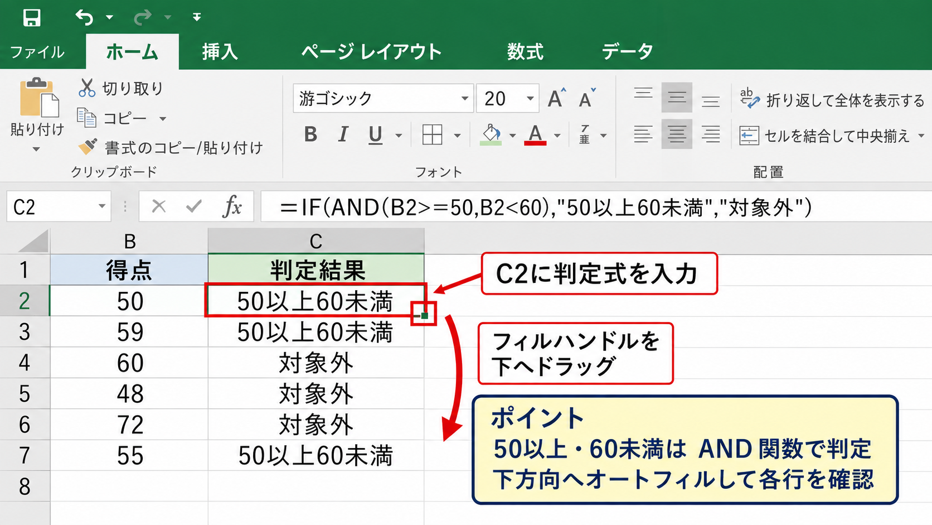Toggle Underline formatting
The height and width of the screenshot is (525, 932).
pos(376,134)
